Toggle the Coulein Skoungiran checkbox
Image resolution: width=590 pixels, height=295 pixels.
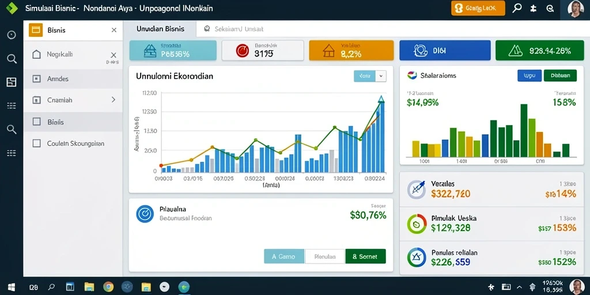pos(36,143)
